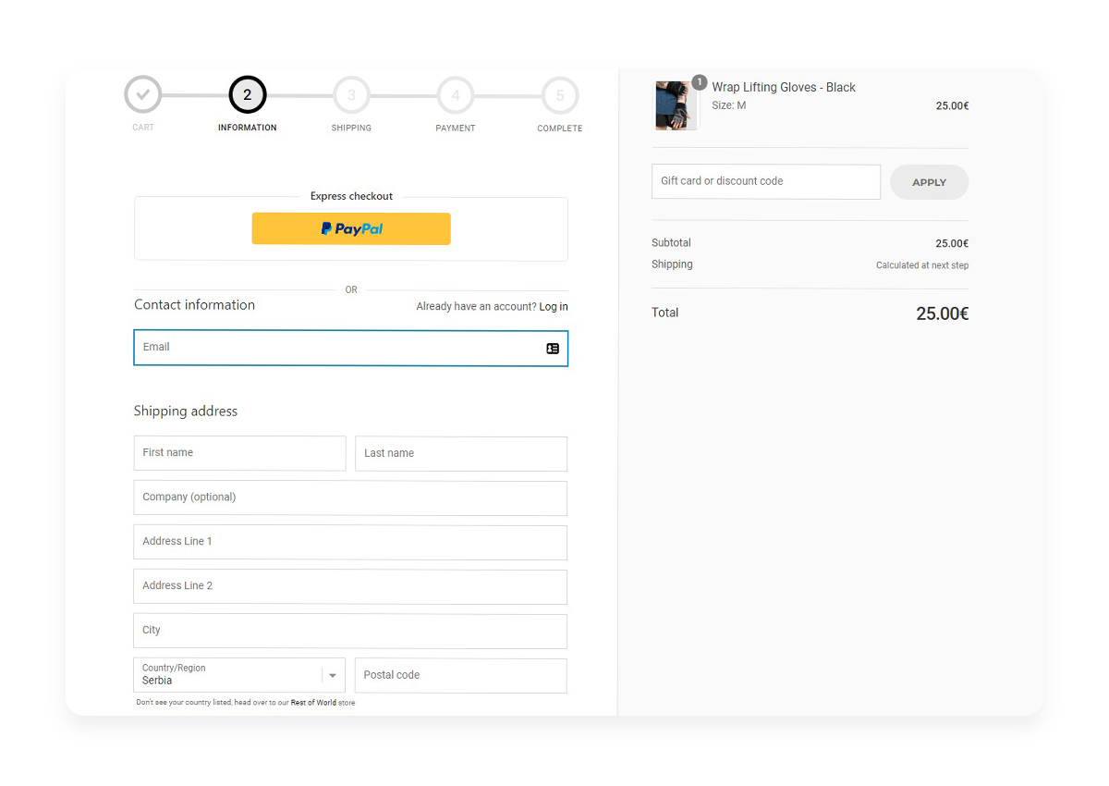Click the Express checkout heading
This screenshot has height=786, width=1109.
coord(351,196)
